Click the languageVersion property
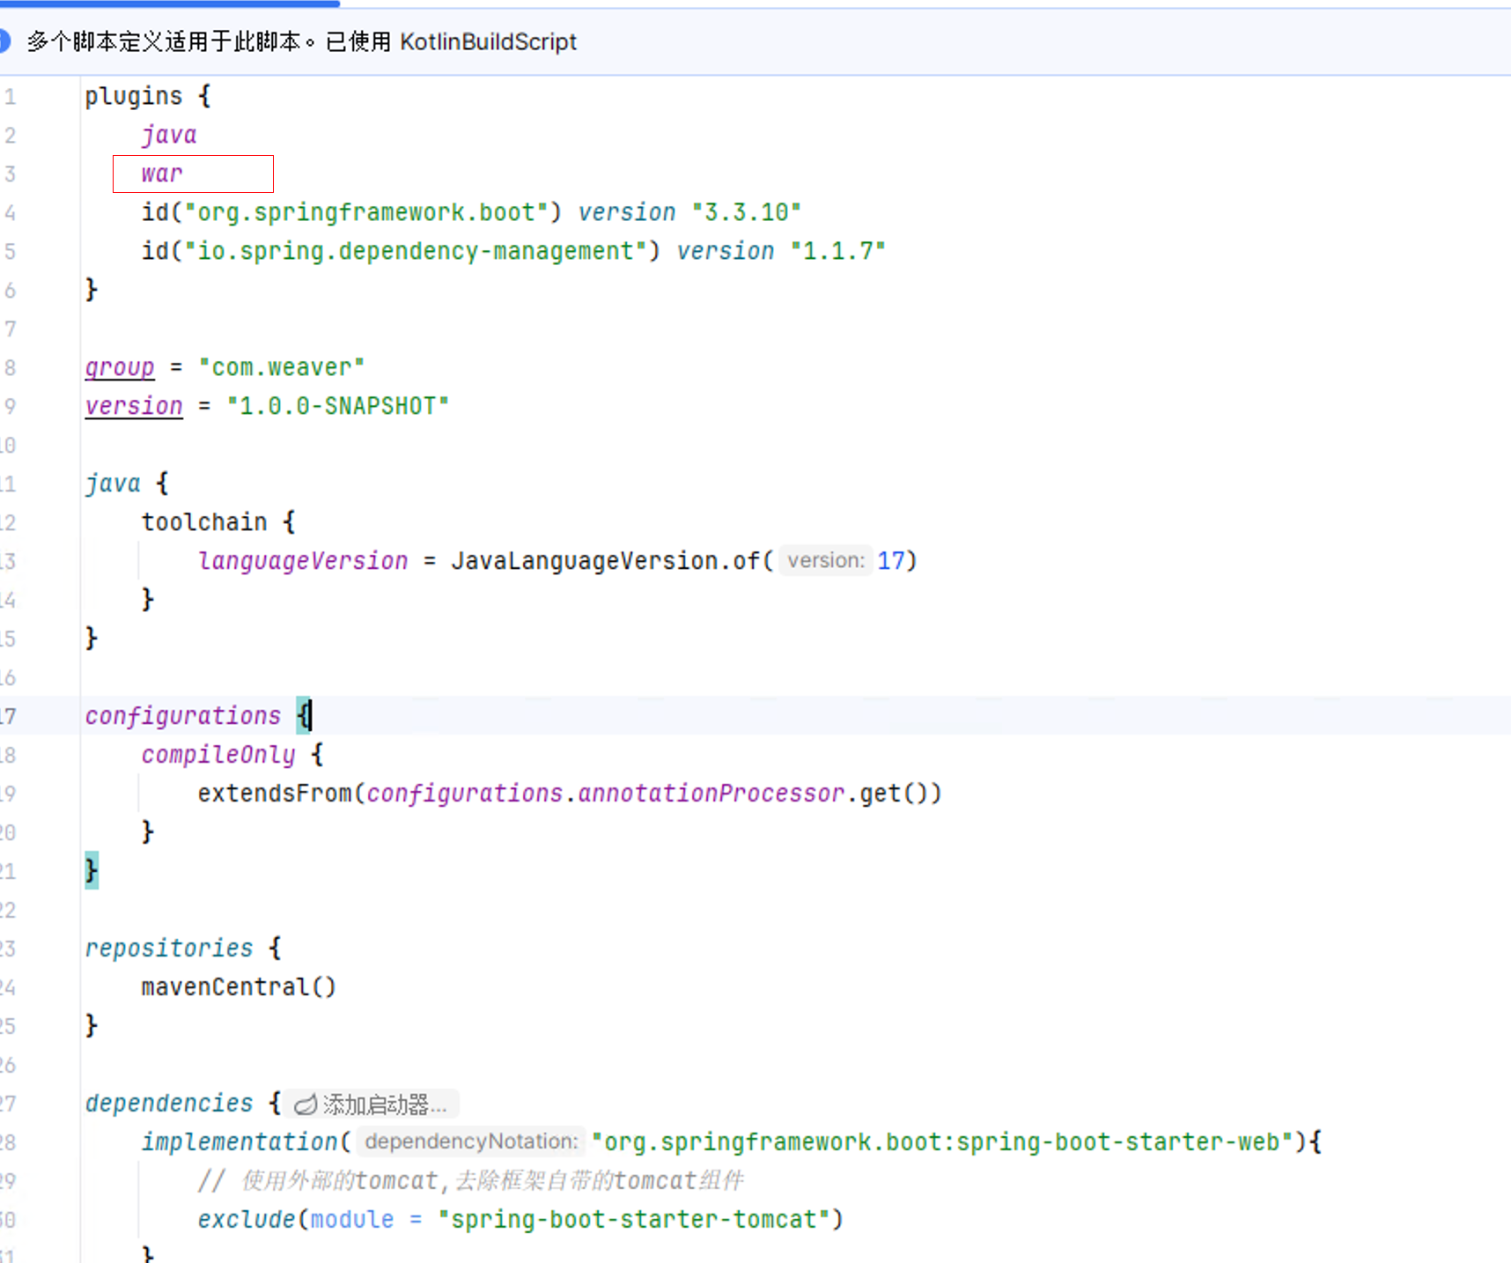Image resolution: width=1511 pixels, height=1263 pixels. click(303, 561)
